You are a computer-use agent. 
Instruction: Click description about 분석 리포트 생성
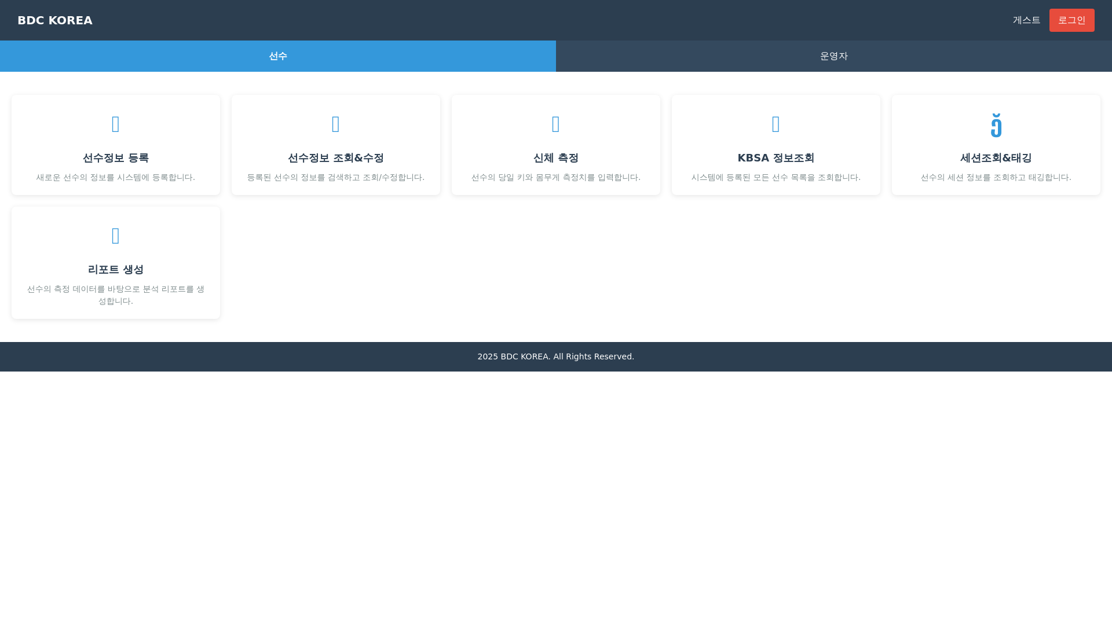tap(116, 295)
